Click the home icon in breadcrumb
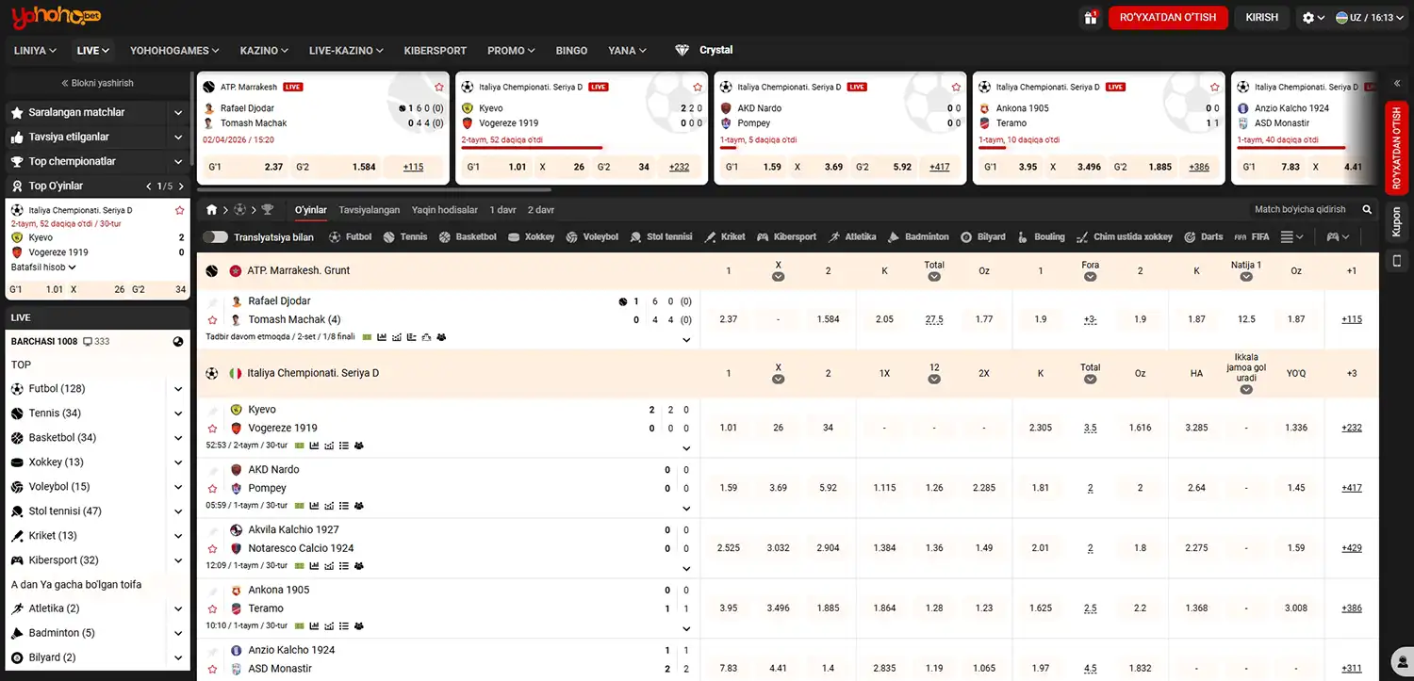This screenshot has width=1414, height=681. tap(212, 210)
